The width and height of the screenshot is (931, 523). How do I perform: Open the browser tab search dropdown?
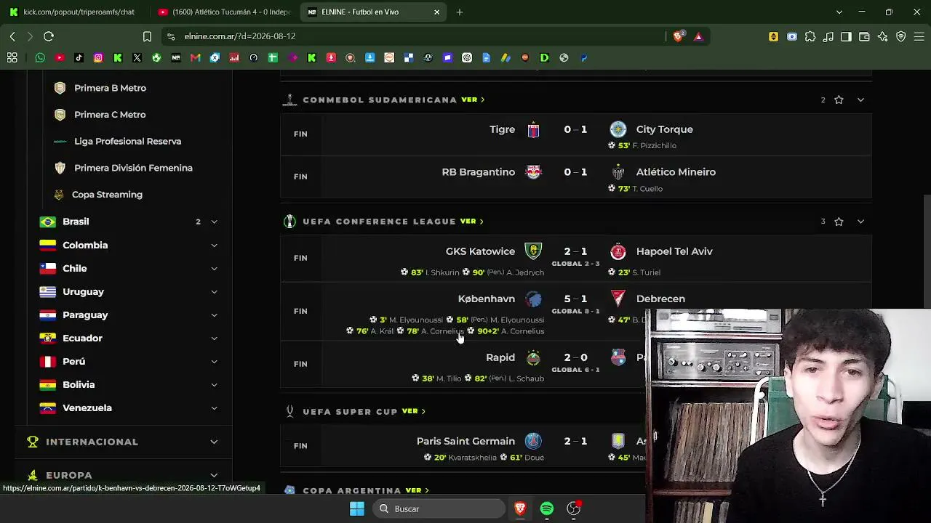[839, 12]
